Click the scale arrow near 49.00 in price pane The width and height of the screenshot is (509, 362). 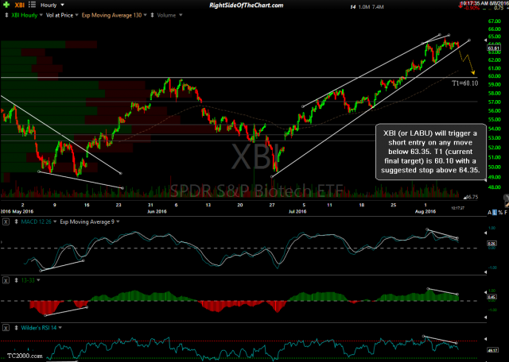[x=486, y=179]
